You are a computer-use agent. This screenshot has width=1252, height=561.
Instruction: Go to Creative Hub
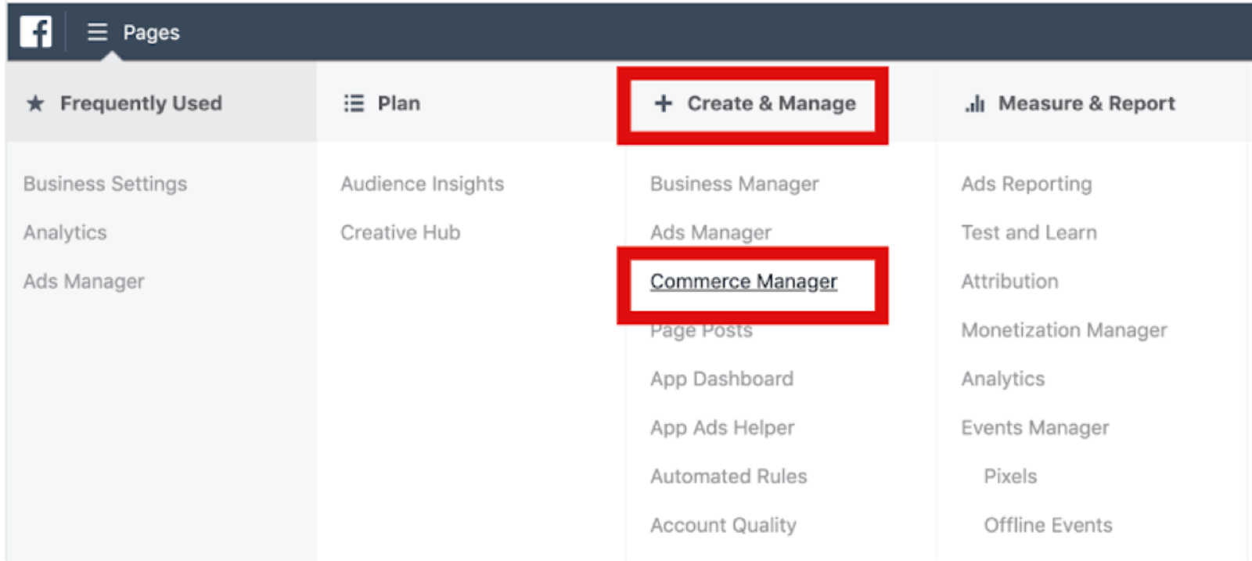(401, 232)
